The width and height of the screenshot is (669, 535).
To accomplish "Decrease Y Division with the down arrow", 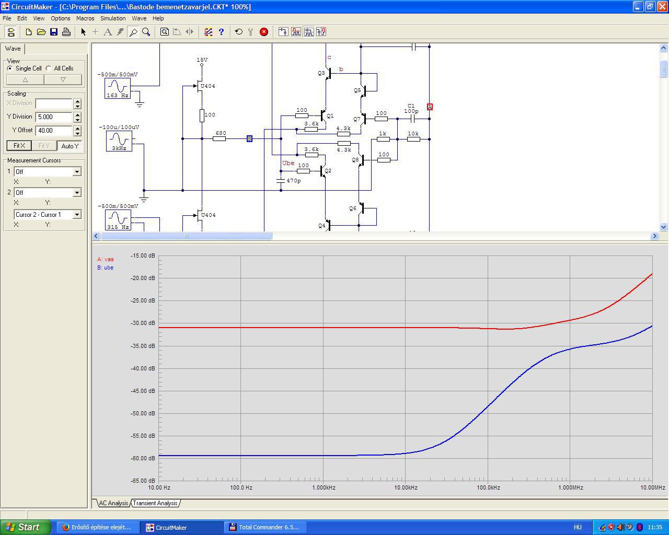I will [x=77, y=119].
